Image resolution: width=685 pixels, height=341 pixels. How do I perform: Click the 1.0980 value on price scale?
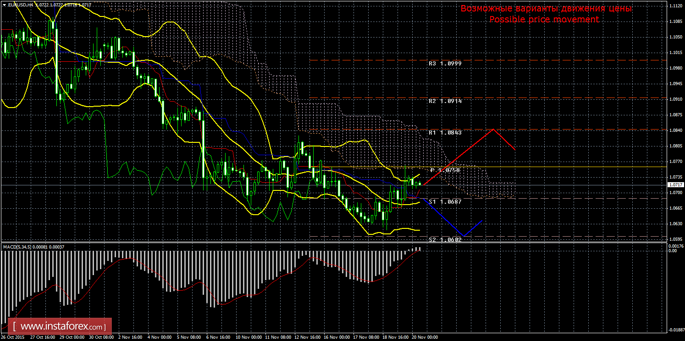click(675, 68)
